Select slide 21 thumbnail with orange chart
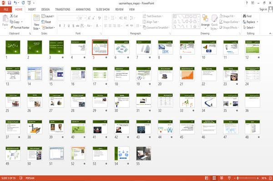Viewport: 273px width, 181px height. point(187,74)
